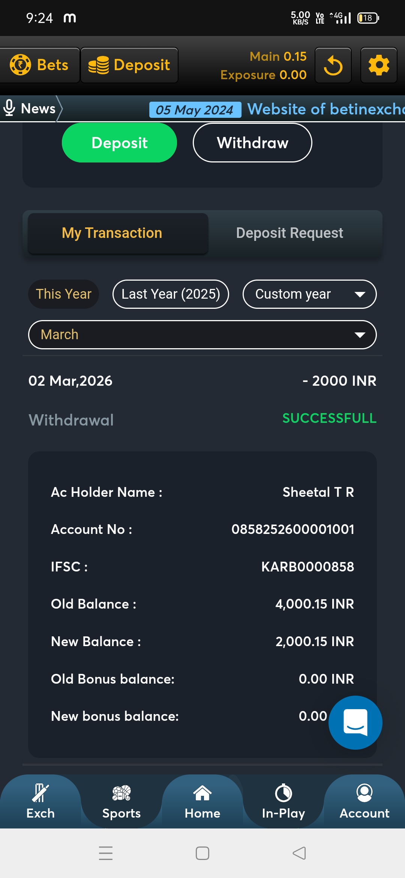Open the live chat support bubble

click(x=355, y=722)
